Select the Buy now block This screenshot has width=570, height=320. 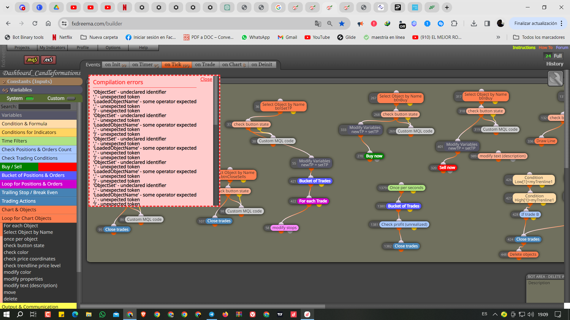(374, 156)
